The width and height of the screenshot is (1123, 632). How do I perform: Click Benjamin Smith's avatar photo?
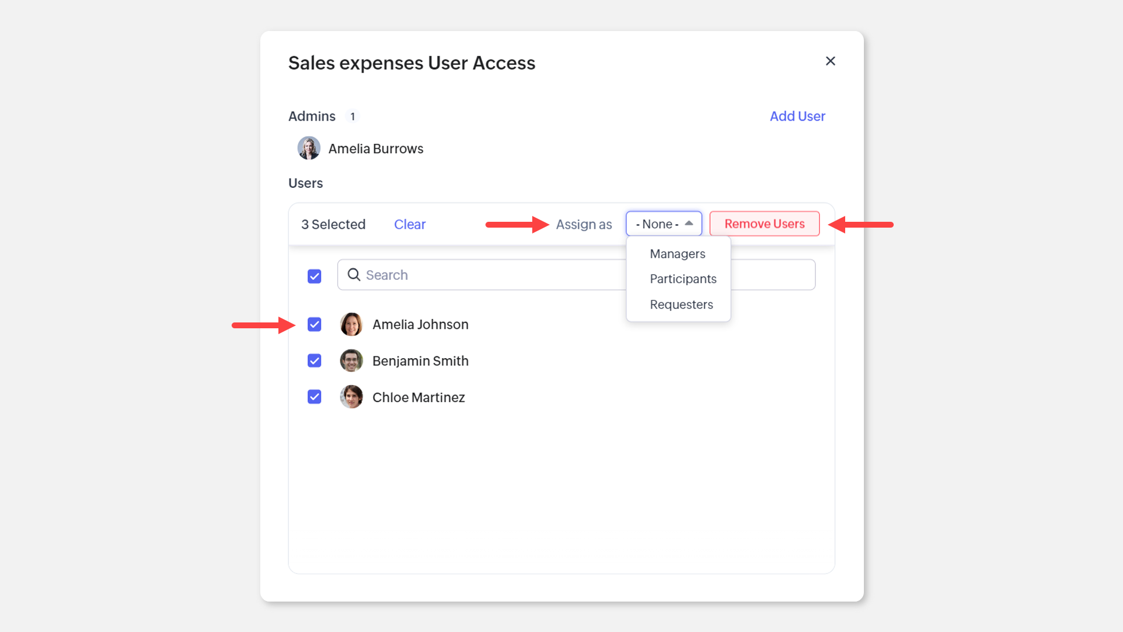[x=351, y=360]
